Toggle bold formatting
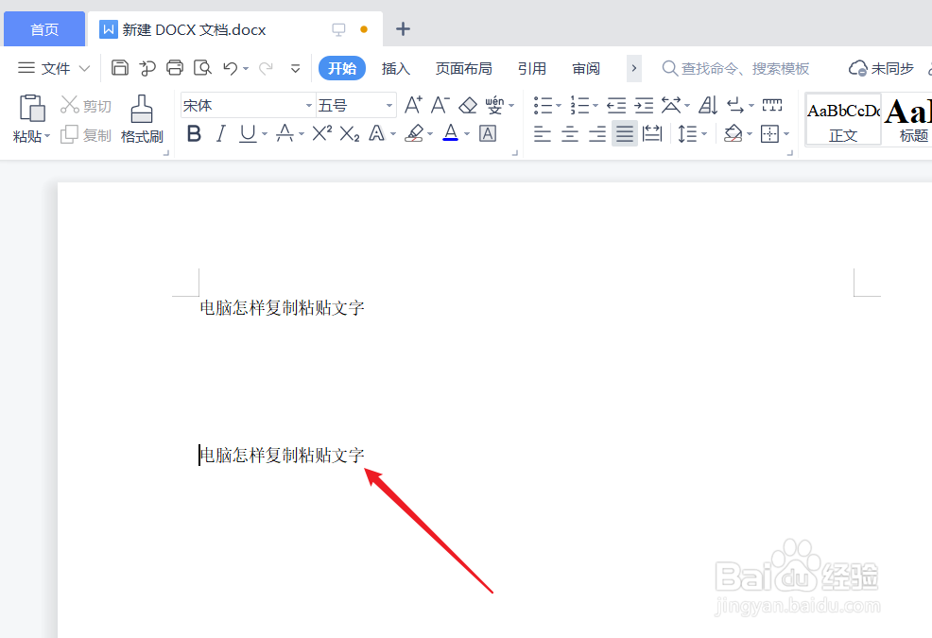Screen dimensions: 932x638 pos(194,134)
